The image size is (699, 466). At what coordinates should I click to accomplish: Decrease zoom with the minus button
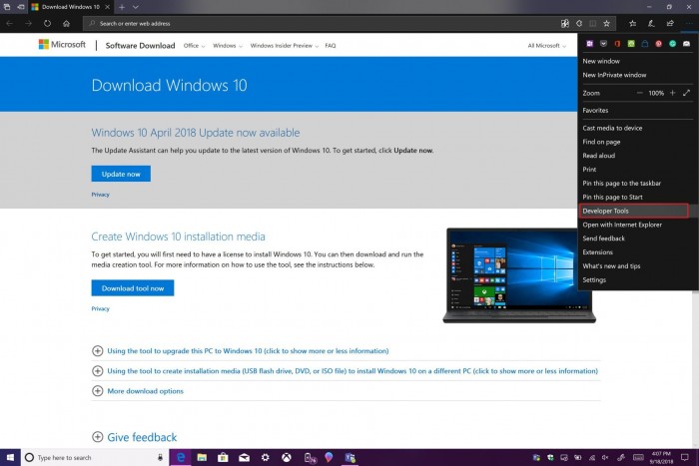click(640, 93)
